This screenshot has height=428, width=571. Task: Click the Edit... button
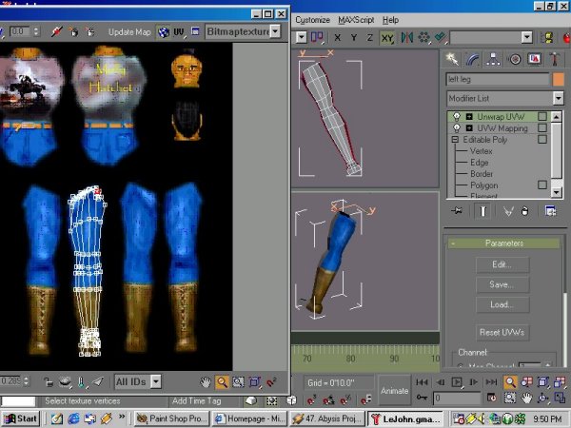(x=502, y=264)
